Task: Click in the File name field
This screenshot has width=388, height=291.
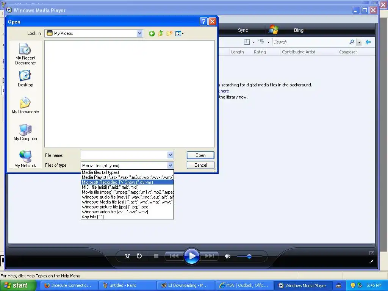Action: [x=124, y=155]
